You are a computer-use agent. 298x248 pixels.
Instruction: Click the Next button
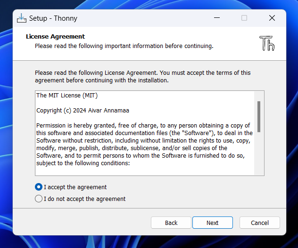pos(213,223)
